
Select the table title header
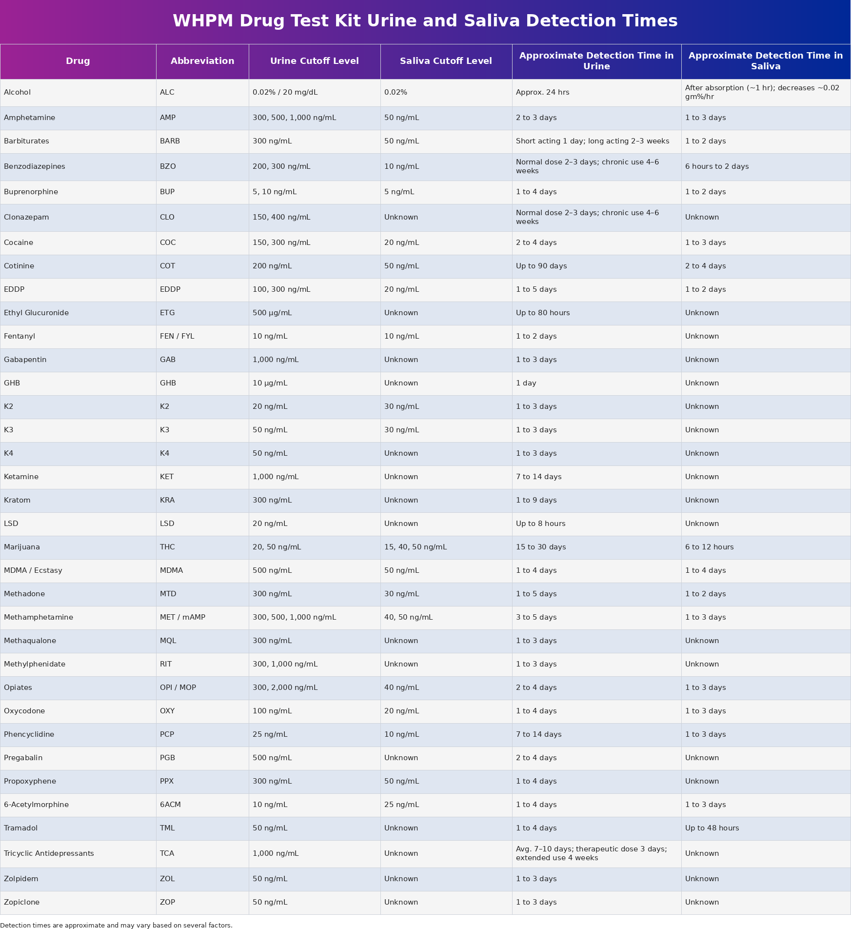click(x=424, y=20)
